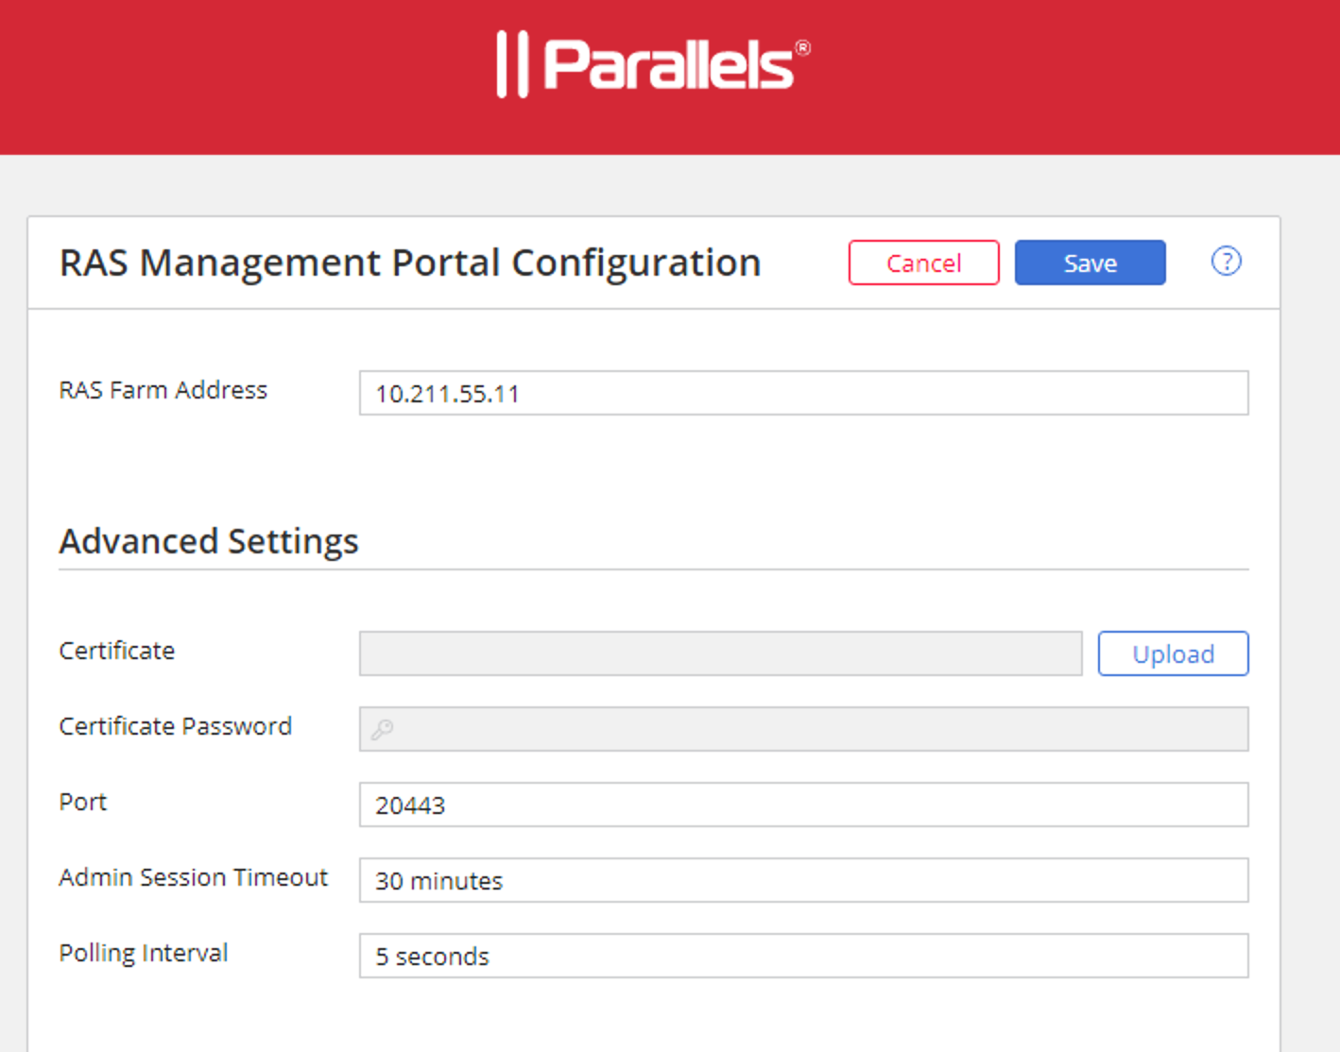Click the Port label
This screenshot has height=1052, width=1340.
82,802
